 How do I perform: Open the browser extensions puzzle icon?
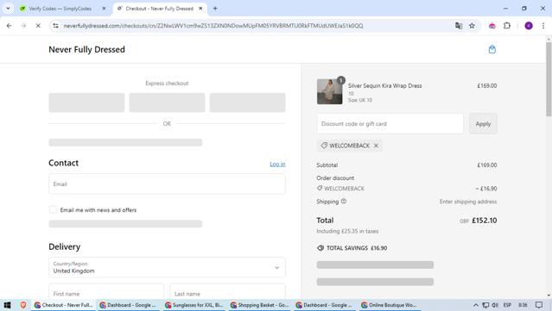click(x=507, y=26)
